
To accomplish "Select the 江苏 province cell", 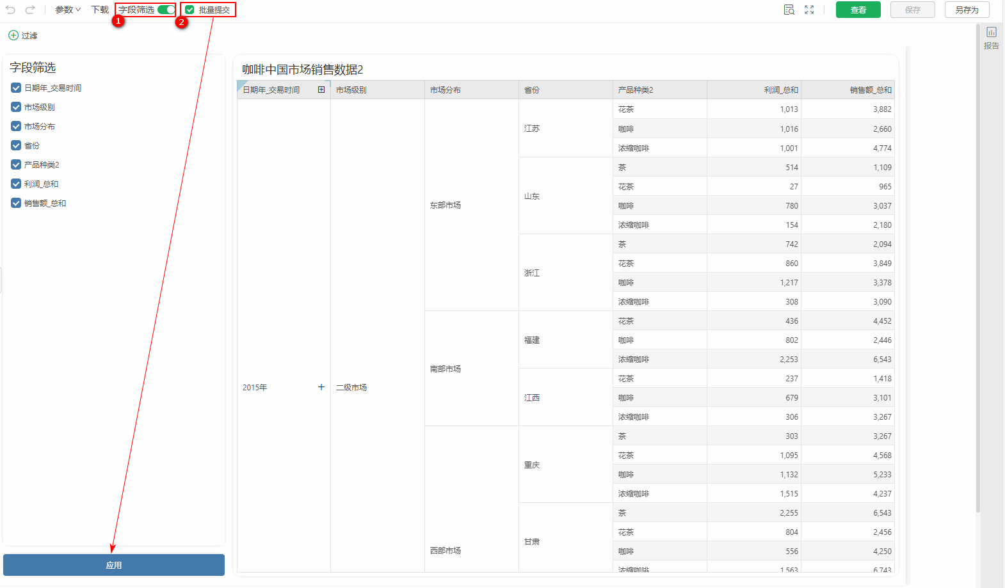I will pos(566,128).
